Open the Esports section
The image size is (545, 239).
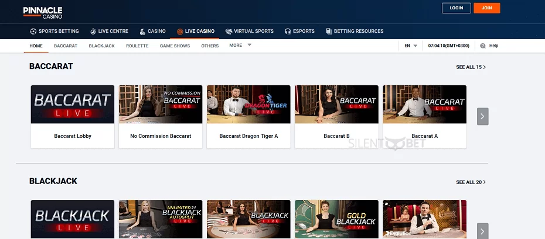(x=299, y=31)
